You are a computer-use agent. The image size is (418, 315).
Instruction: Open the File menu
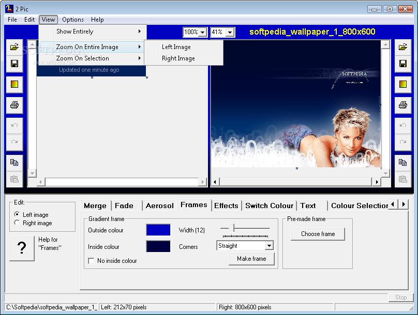12,20
